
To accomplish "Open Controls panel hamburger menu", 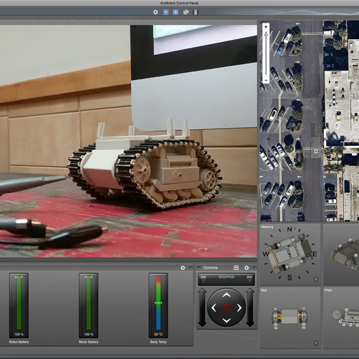I will (236, 267).
